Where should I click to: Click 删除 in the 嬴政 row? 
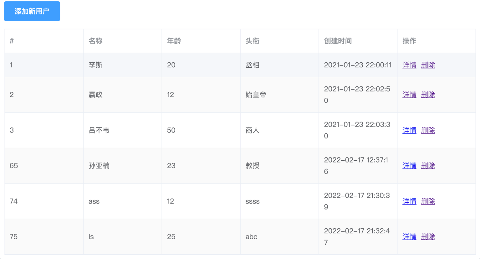(x=428, y=95)
